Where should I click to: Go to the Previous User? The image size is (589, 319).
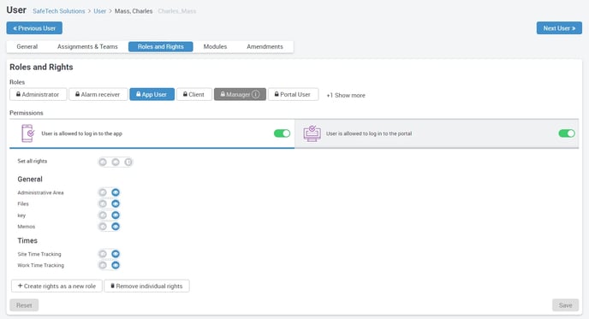34,28
